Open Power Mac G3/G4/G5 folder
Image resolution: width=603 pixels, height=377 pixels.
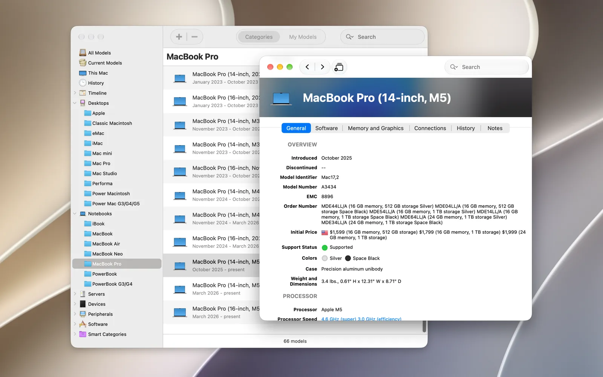pyautogui.click(x=112, y=204)
